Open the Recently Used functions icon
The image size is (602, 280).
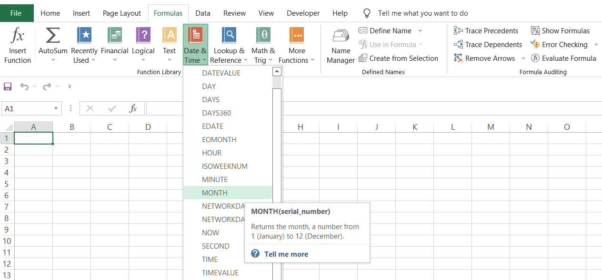pyautogui.click(x=84, y=36)
